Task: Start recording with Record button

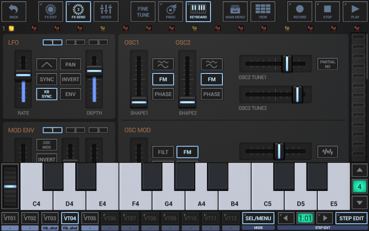Action: (300, 11)
